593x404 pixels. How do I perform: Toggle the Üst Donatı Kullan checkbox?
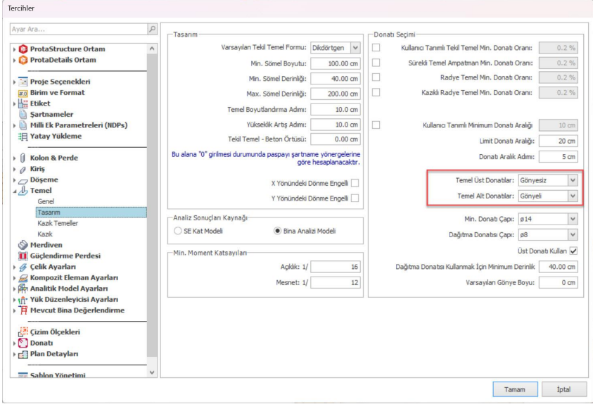573,251
